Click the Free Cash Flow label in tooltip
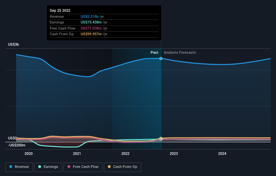Image resolution: width=276 pixels, height=176 pixels. pos(63,28)
